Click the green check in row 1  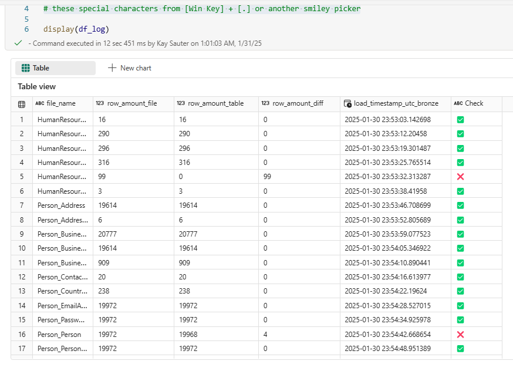tap(460, 120)
